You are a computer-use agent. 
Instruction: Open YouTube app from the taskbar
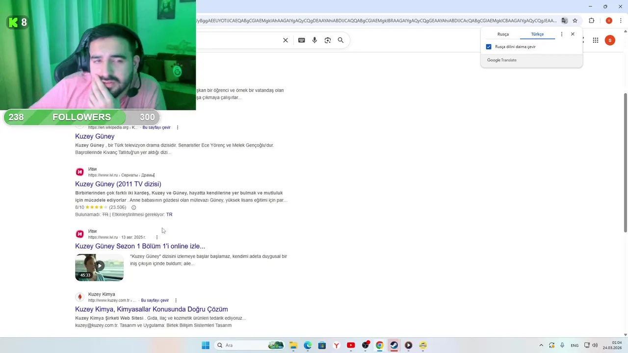(351, 345)
